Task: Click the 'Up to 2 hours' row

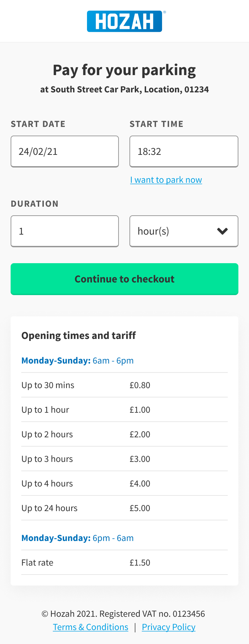Action: (124, 434)
